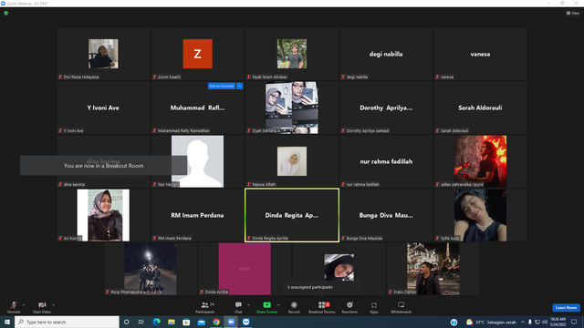Image resolution: width=584 pixels, height=328 pixels.
Task: Open the system tray microphone icon
Action: click(530, 322)
